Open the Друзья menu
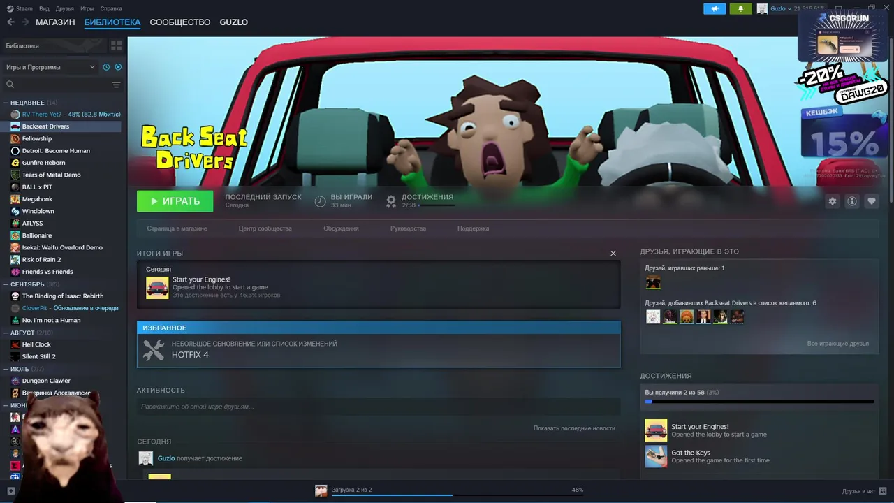Screen dimensions: 894x503 [x=65, y=8]
